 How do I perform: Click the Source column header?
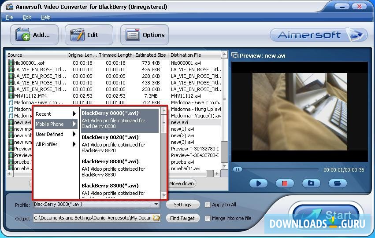(36, 55)
